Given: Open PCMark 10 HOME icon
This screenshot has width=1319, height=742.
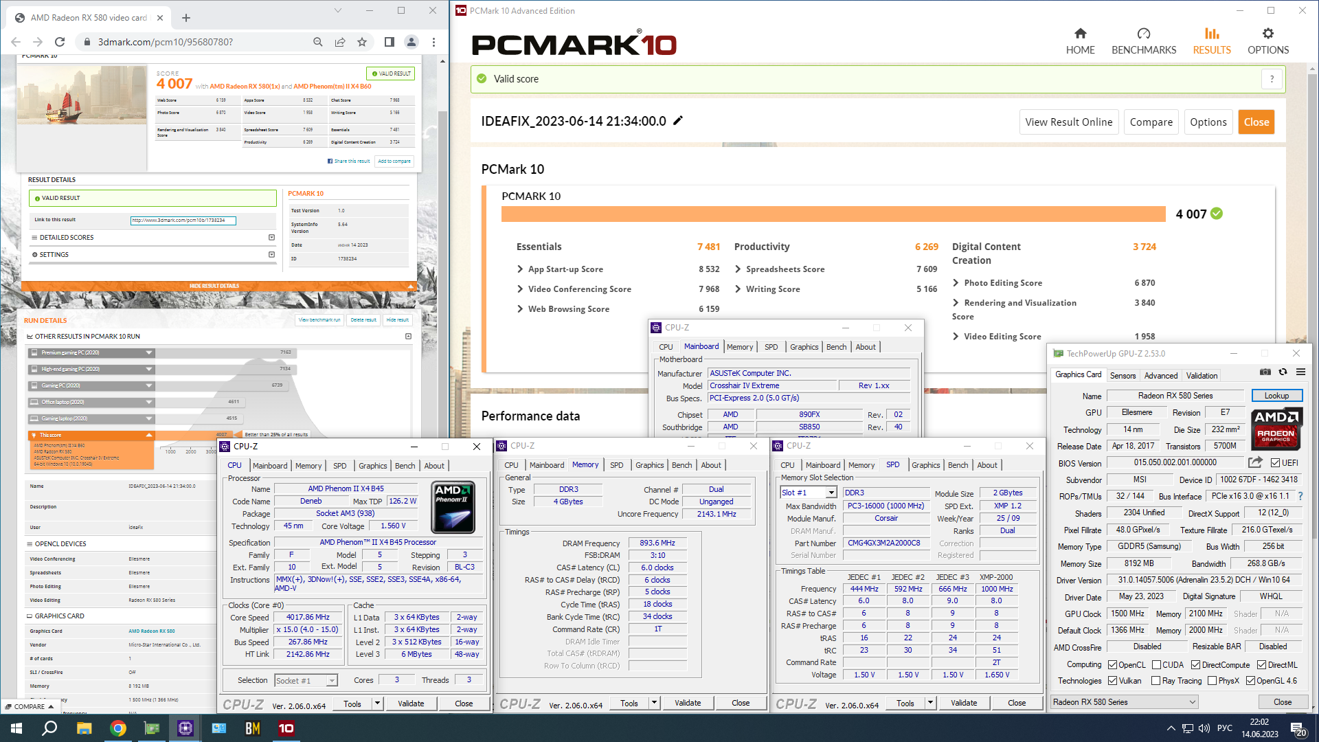Looking at the screenshot, I should pos(1080,33).
